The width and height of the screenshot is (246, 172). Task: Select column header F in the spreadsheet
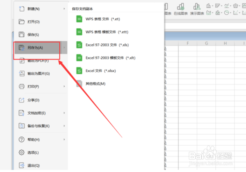[x=188, y=43]
